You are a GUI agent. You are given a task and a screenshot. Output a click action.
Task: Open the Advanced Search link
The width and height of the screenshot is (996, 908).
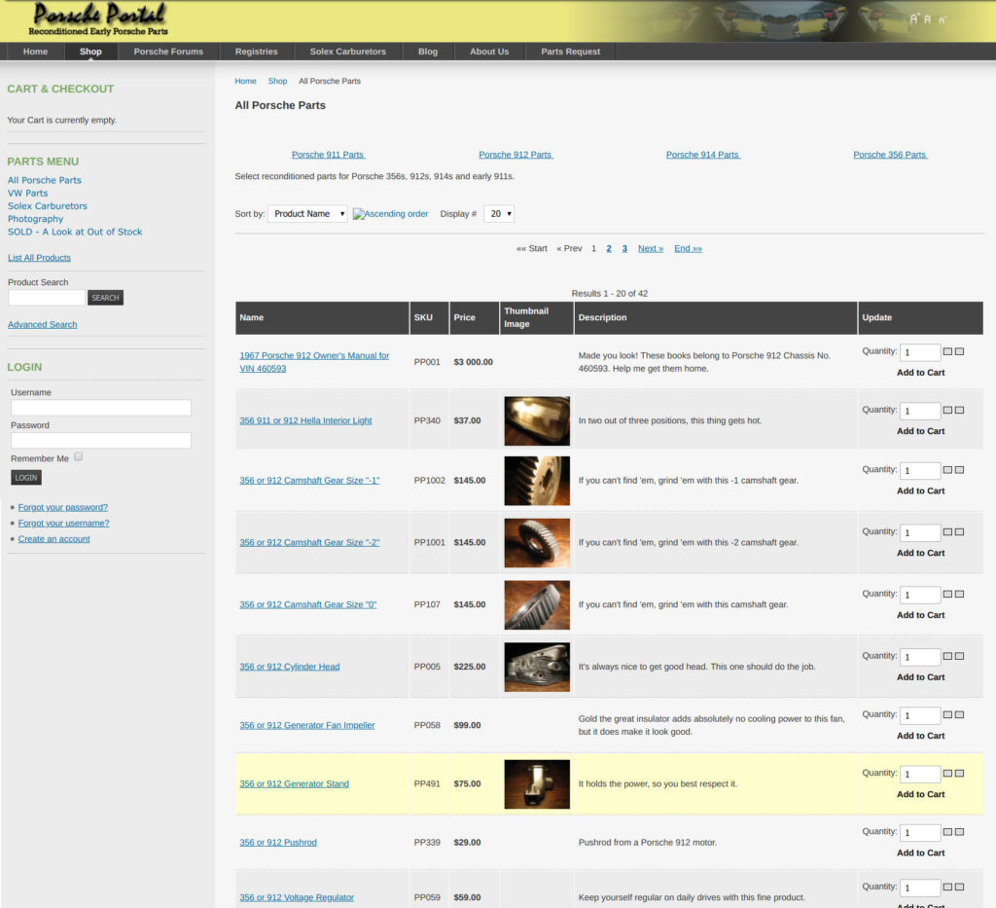43,324
